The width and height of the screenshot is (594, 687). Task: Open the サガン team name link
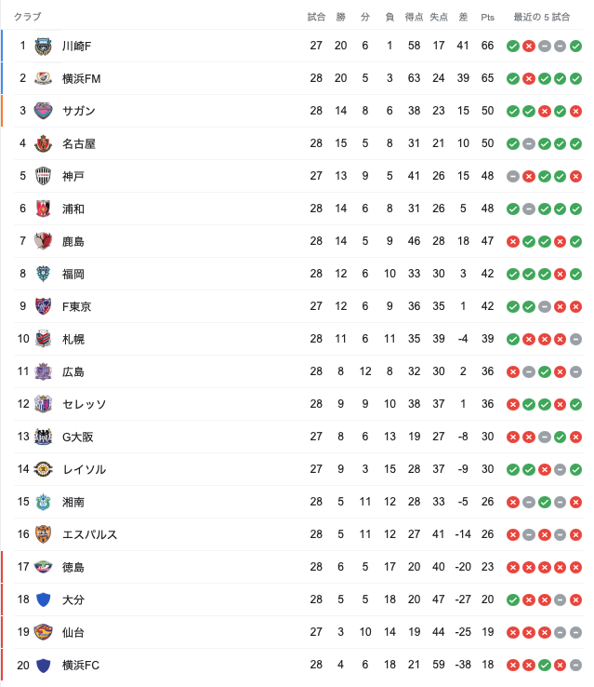[x=79, y=111]
